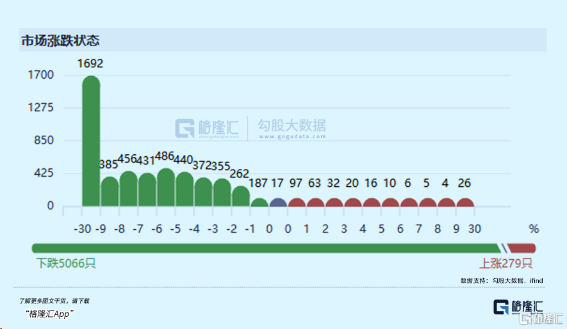Viewport: 567px width, 329px height.
Task: Click the green bar valued 372
Action: coord(204,192)
